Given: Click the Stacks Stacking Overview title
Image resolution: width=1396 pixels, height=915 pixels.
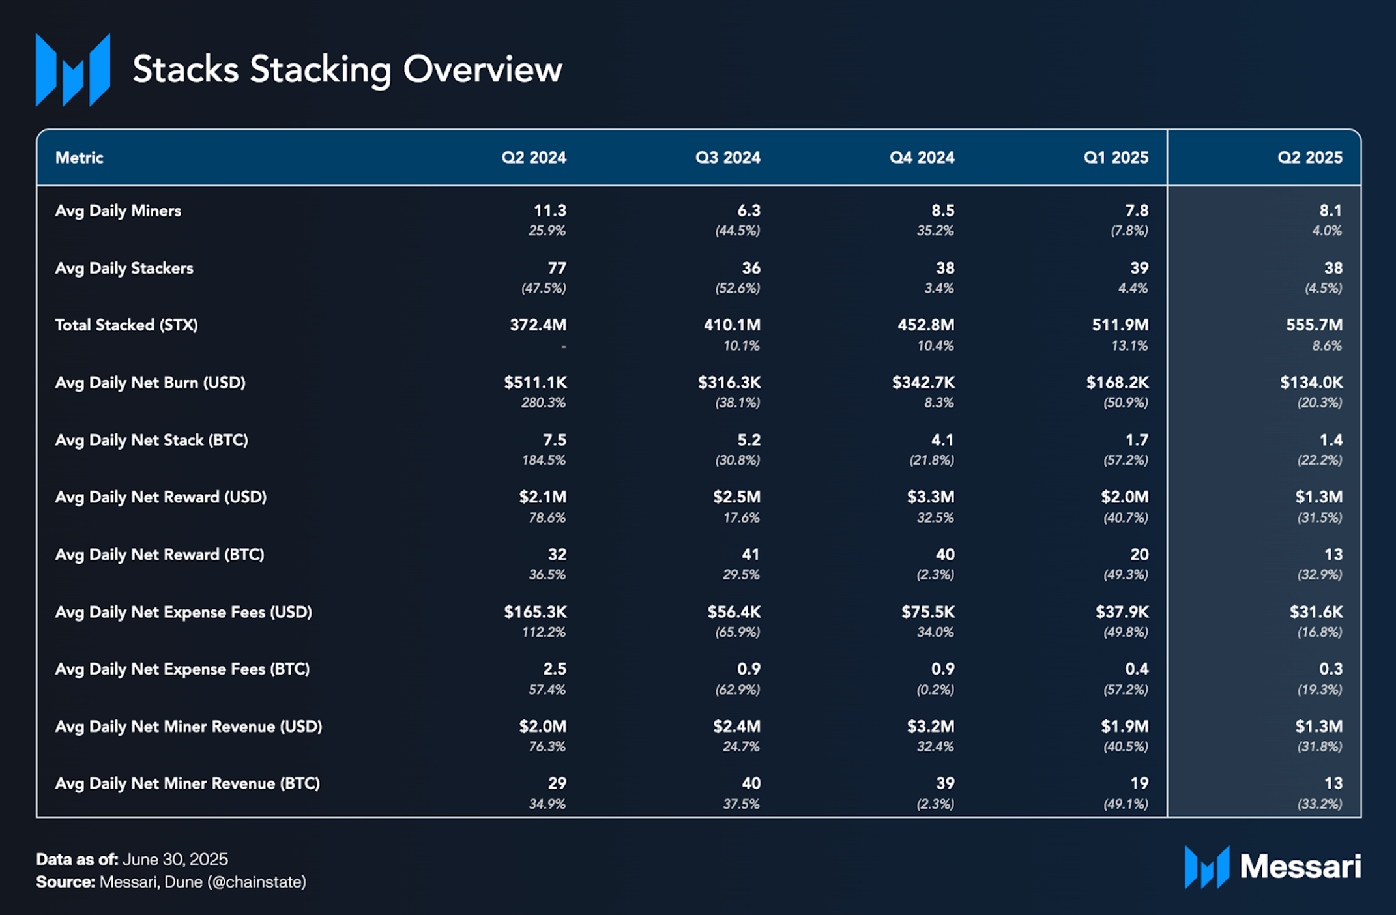Looking at the screenshot, I should (347, 70).
